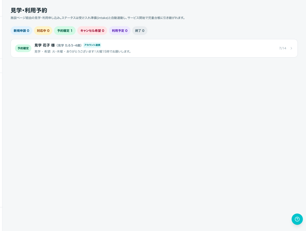Filter by 予約確定 status chip
Viewport: 306px width, 231px height.
(x=65, y=31)
